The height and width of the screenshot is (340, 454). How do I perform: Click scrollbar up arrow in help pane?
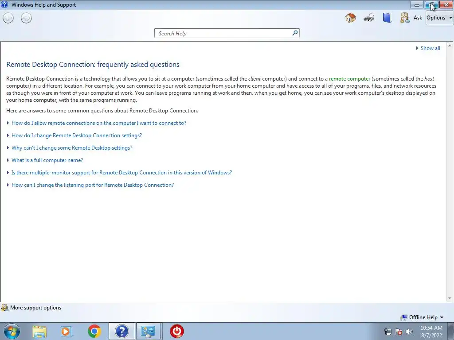(x=450, y=46)
